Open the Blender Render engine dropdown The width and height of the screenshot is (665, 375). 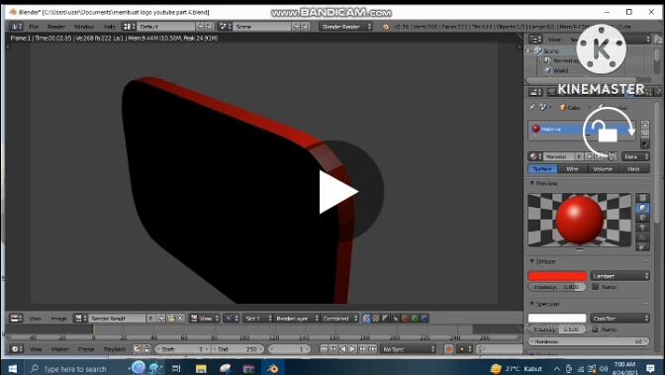[345, 27]
